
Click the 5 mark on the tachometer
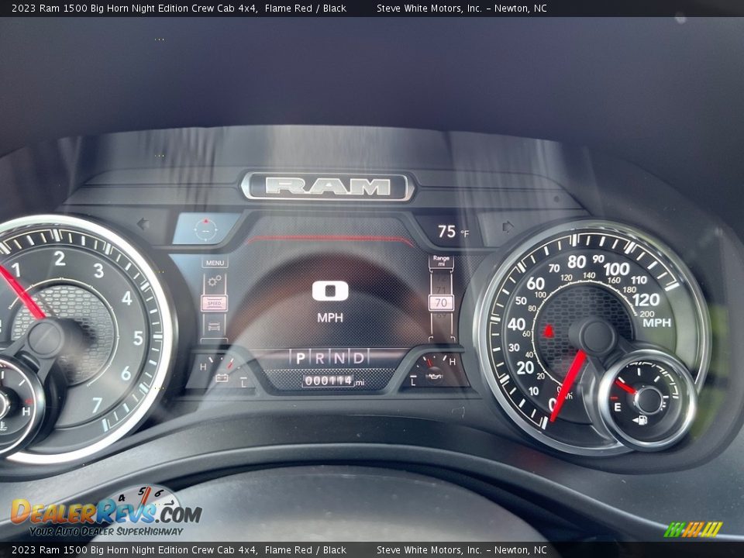pyautogui.click(x=138, y=338)
